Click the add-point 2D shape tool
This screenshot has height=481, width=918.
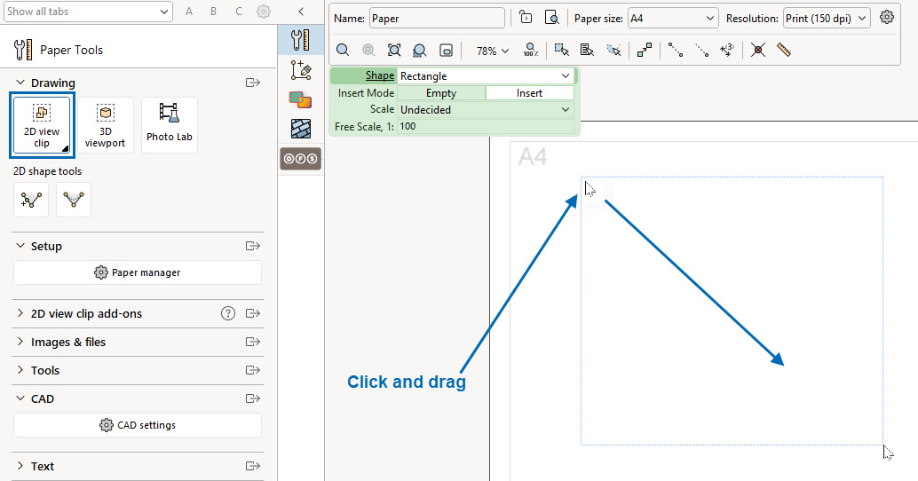pos(31,200)
